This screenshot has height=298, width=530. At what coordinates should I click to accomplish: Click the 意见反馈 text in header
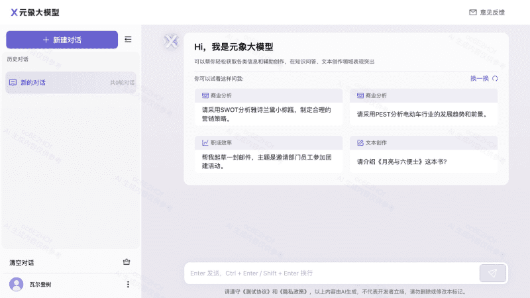[x=492, y=12]
